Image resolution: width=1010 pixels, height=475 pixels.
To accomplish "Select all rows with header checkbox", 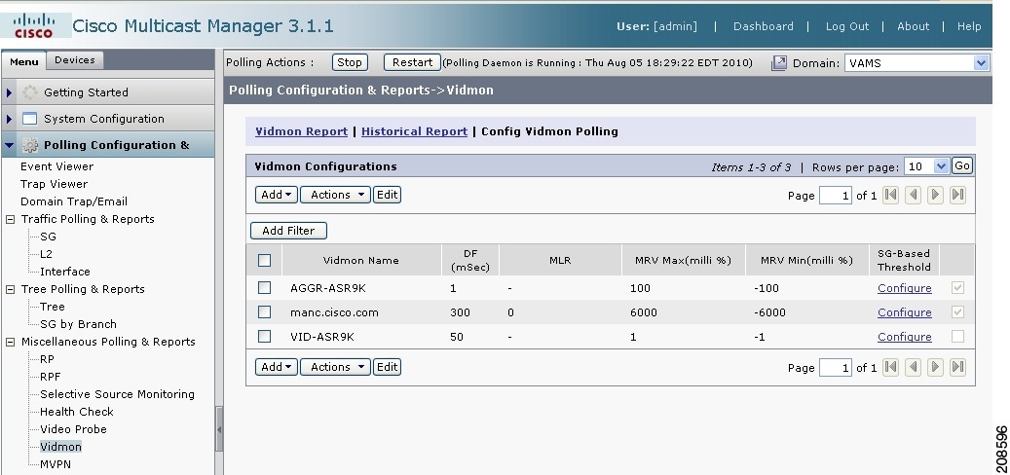I will coord(264,260).
